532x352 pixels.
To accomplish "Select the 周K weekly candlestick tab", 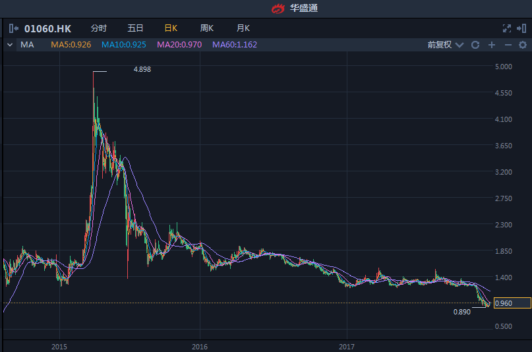I will point(207,28).
